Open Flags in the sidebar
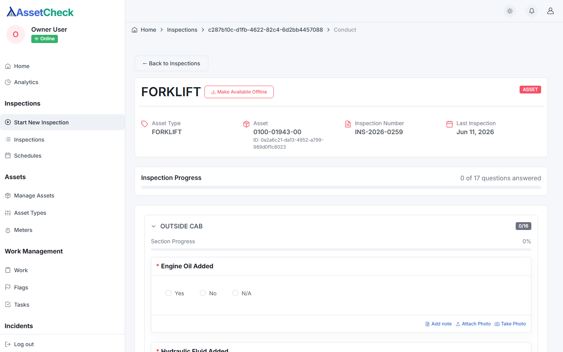The image size is (563, 352). (x=63, y=287)
